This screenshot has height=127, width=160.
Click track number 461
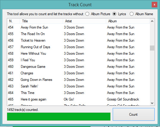[x=11, y=73]
